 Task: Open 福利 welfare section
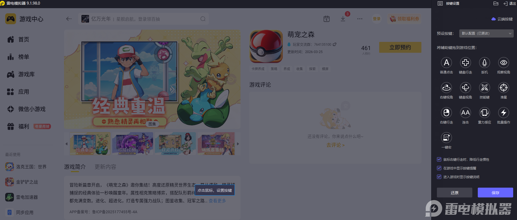pos(18,126)
